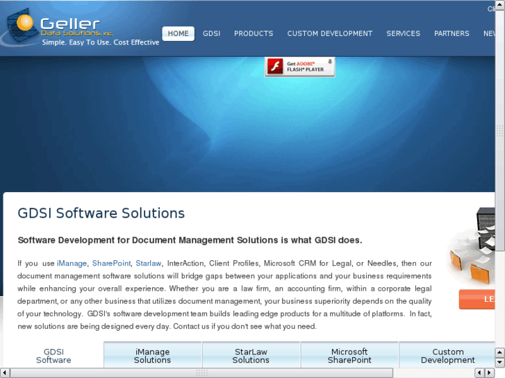Click the file cabinet documents image
Screen dimensions: 505x378
pos(471,246)
